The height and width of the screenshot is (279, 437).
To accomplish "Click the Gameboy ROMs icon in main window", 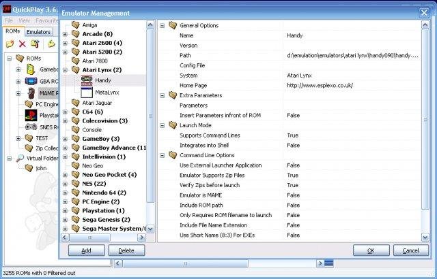I will coord(31,69).
